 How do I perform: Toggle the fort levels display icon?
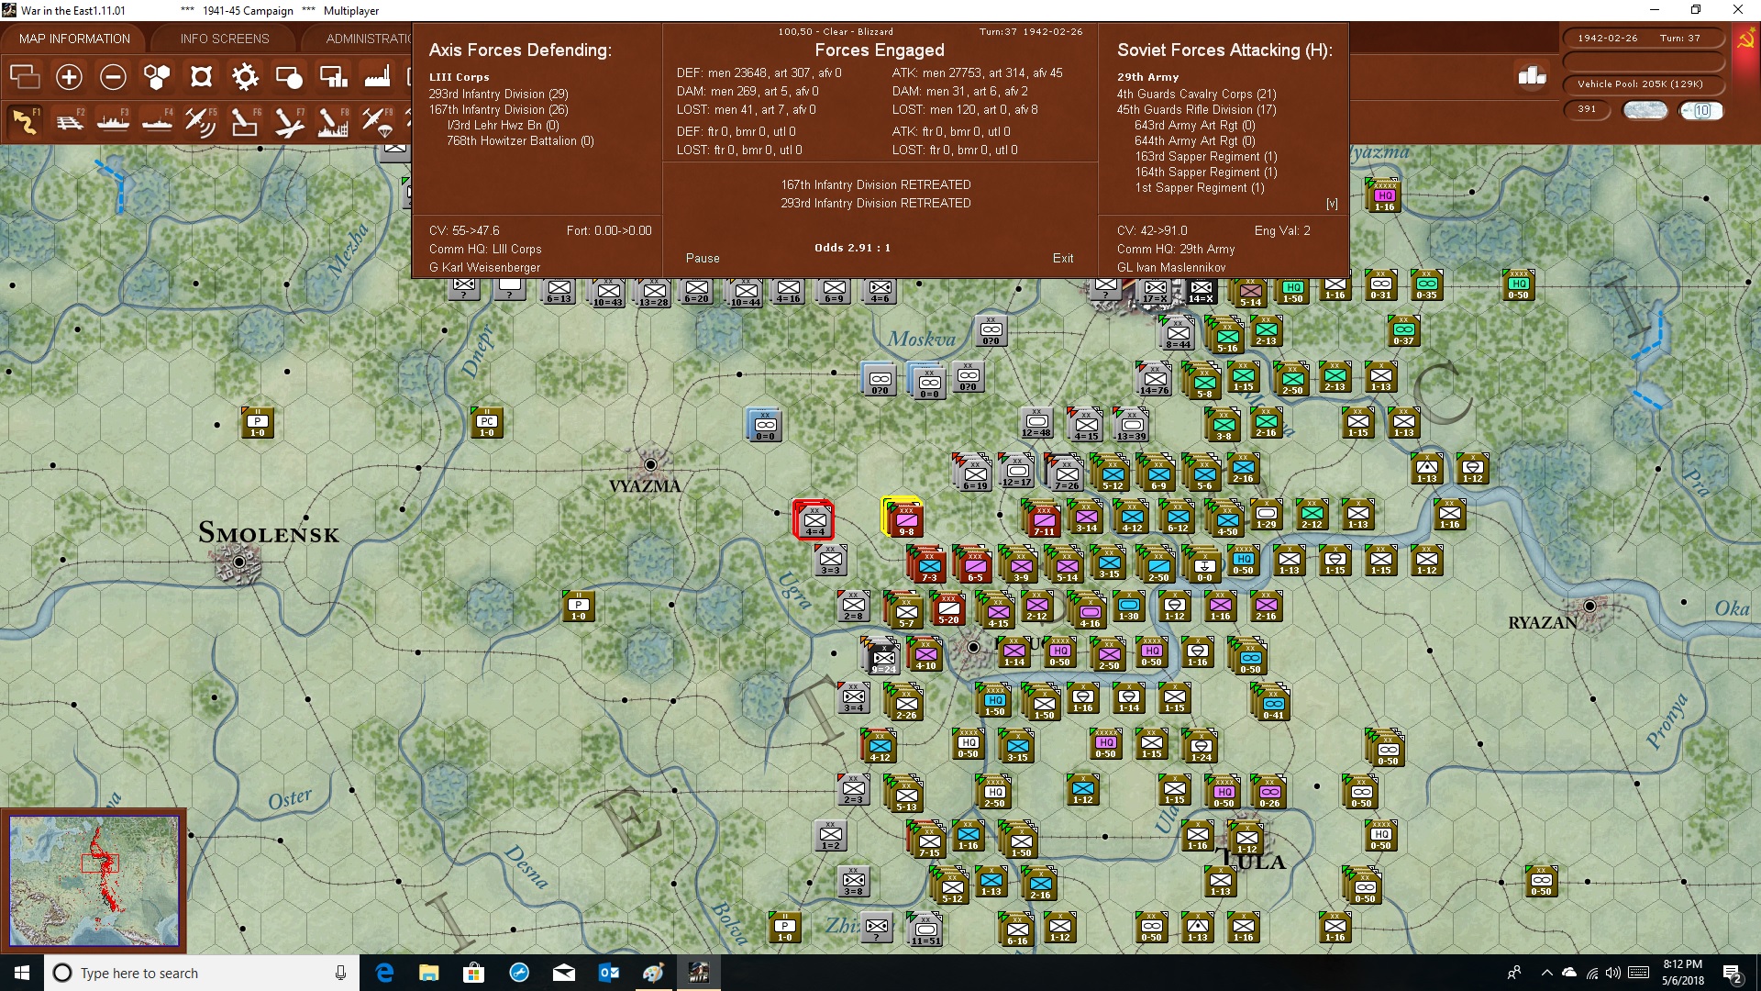click(x=201, y=77)
